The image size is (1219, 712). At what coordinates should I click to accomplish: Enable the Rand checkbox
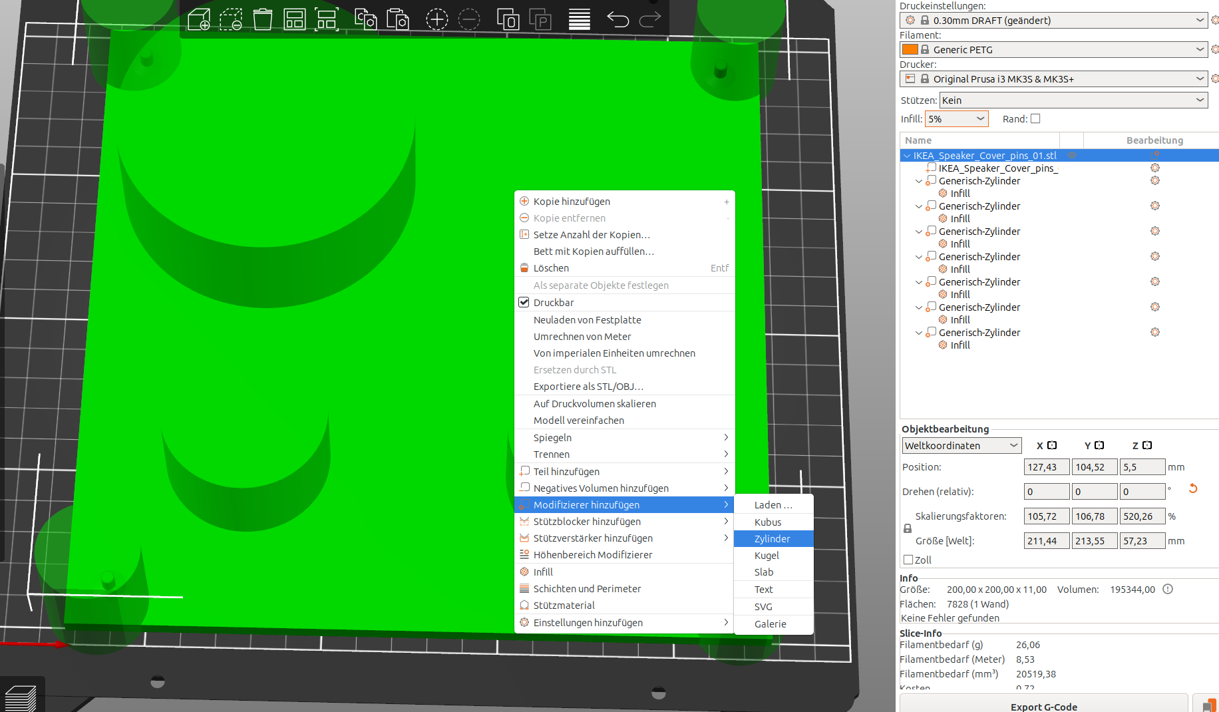(1035, 118)
